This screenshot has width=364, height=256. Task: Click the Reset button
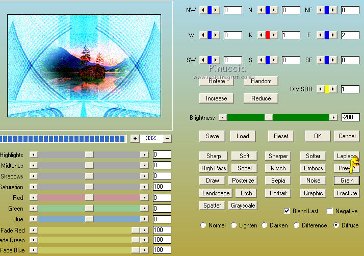(x=281, y=136)
